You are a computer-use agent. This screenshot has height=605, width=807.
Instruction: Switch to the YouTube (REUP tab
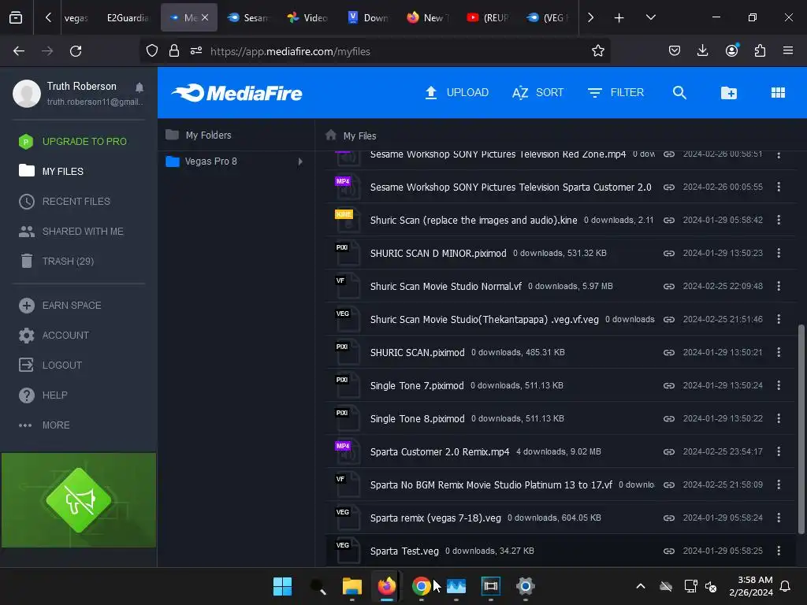point(487,17)
